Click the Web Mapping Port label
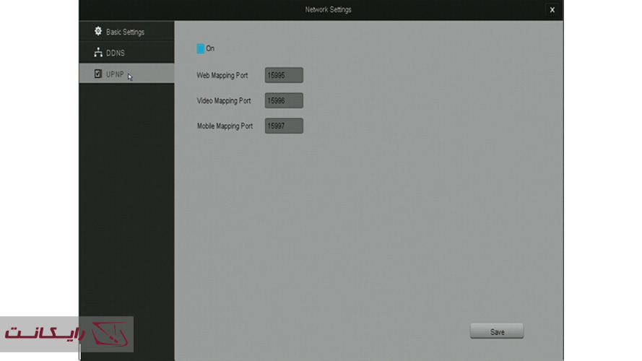The height and width of the screenshot is (361, 642). tap(222, 75)
